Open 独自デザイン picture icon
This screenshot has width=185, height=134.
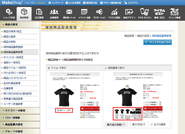click(129, 14)
